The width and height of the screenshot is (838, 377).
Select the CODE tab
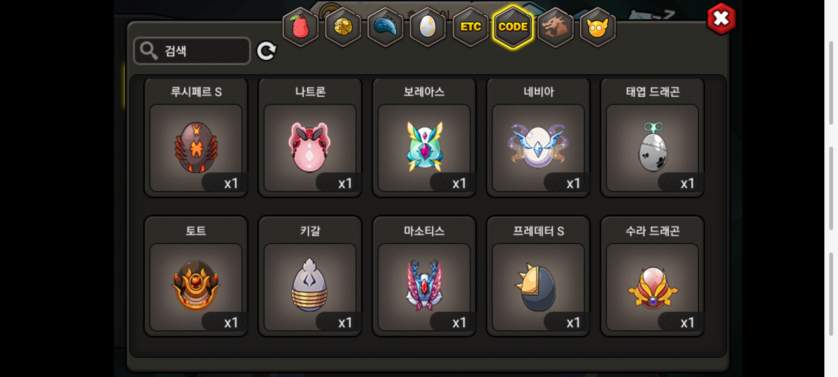513,27
